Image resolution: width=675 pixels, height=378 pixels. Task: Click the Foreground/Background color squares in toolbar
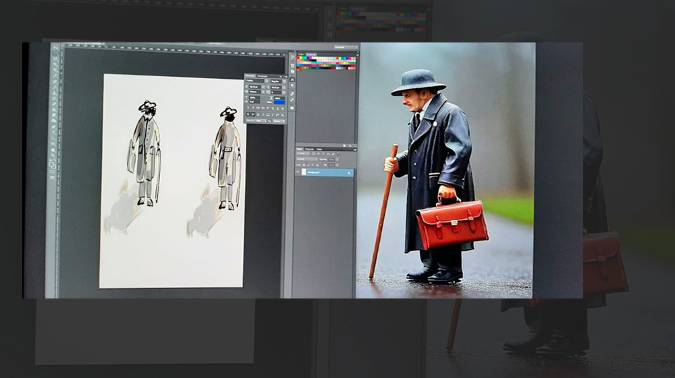point(53,165)
